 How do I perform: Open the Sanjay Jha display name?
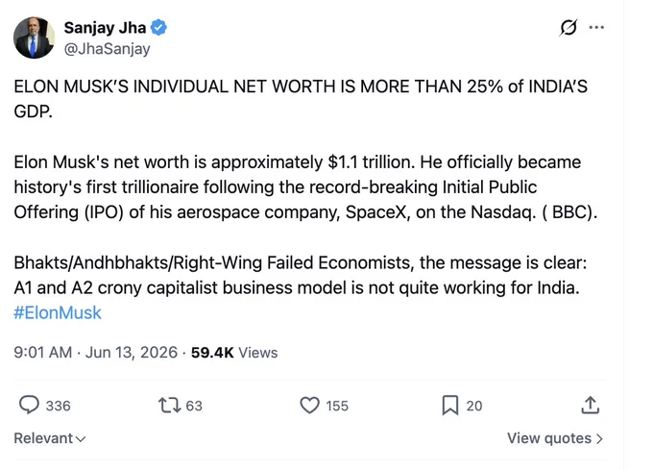click(105, 28)
